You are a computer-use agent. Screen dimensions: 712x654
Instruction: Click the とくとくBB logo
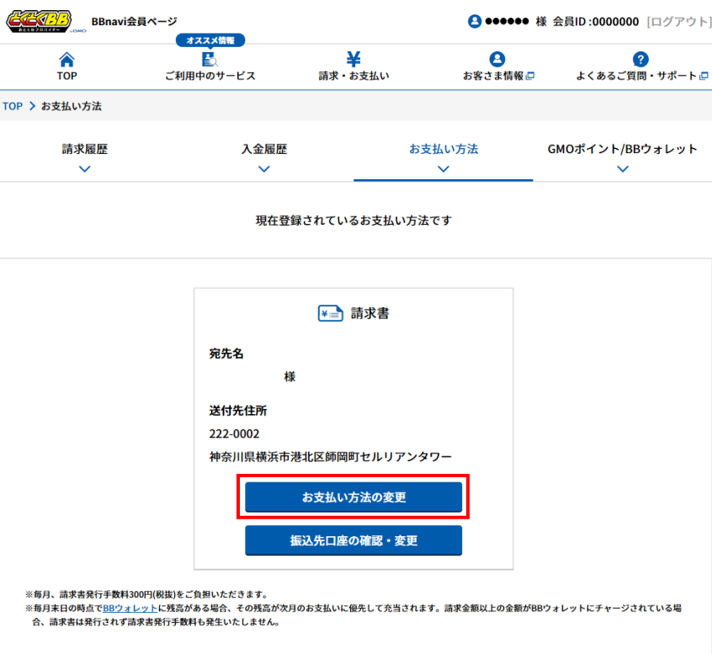[x=38, y=21]
